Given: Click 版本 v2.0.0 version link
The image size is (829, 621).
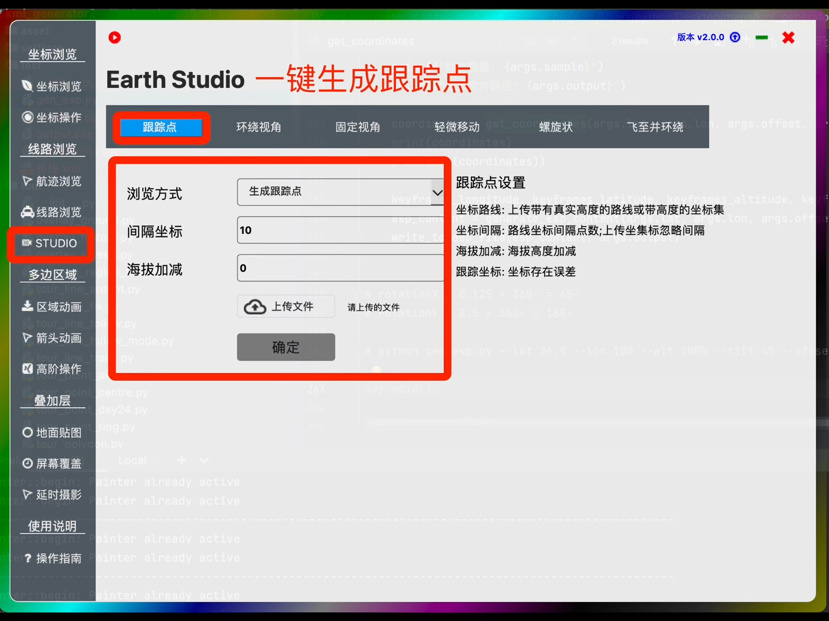Looking at the screenshot, I should tap(701, 37).
